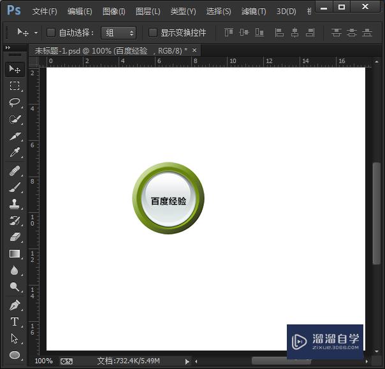Select the Rectangular Marquee tool

tap(15, 86)
